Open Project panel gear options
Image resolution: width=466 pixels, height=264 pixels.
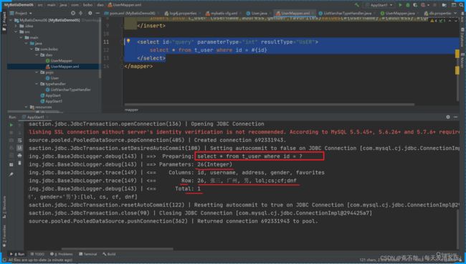click(90, 13)
